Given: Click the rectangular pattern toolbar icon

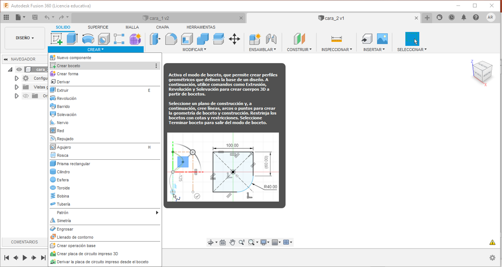Looking at the screenshot, I should click(119, 39).
